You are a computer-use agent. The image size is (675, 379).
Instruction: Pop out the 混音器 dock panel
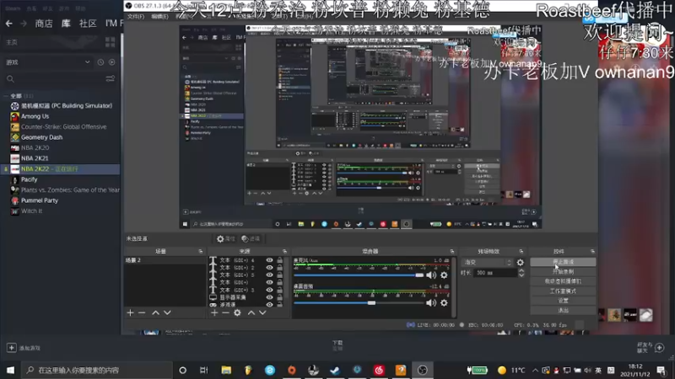pos(452,251)
